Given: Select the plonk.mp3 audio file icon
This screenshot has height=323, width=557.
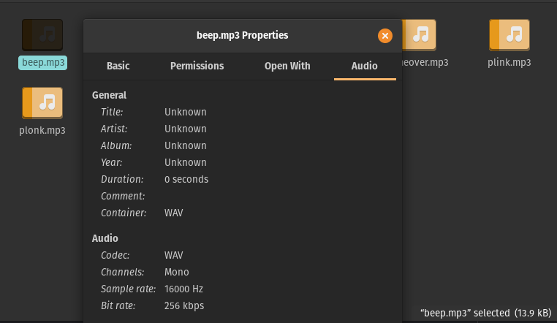Looking at the screenshot, I should 42,103.
